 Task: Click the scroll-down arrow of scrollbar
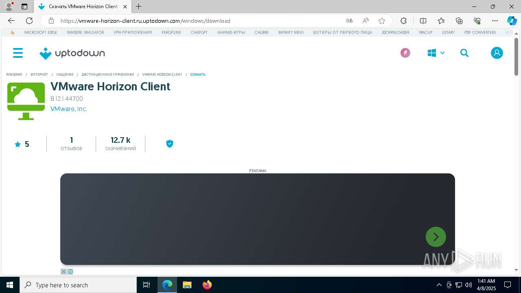[x=516, y=270]
